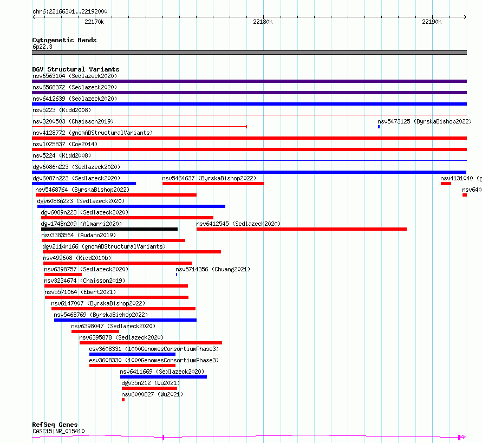482x443 pixels.
Task: Select the blue nsv5468769 variant bar
Action: [125, 320]
